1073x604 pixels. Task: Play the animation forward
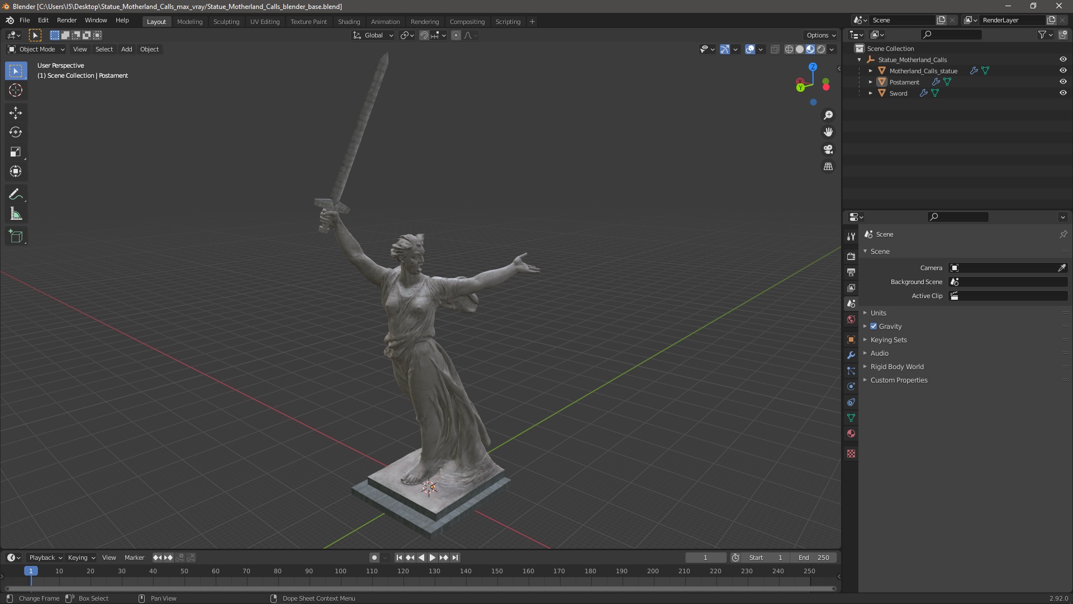tap(432, 558)
